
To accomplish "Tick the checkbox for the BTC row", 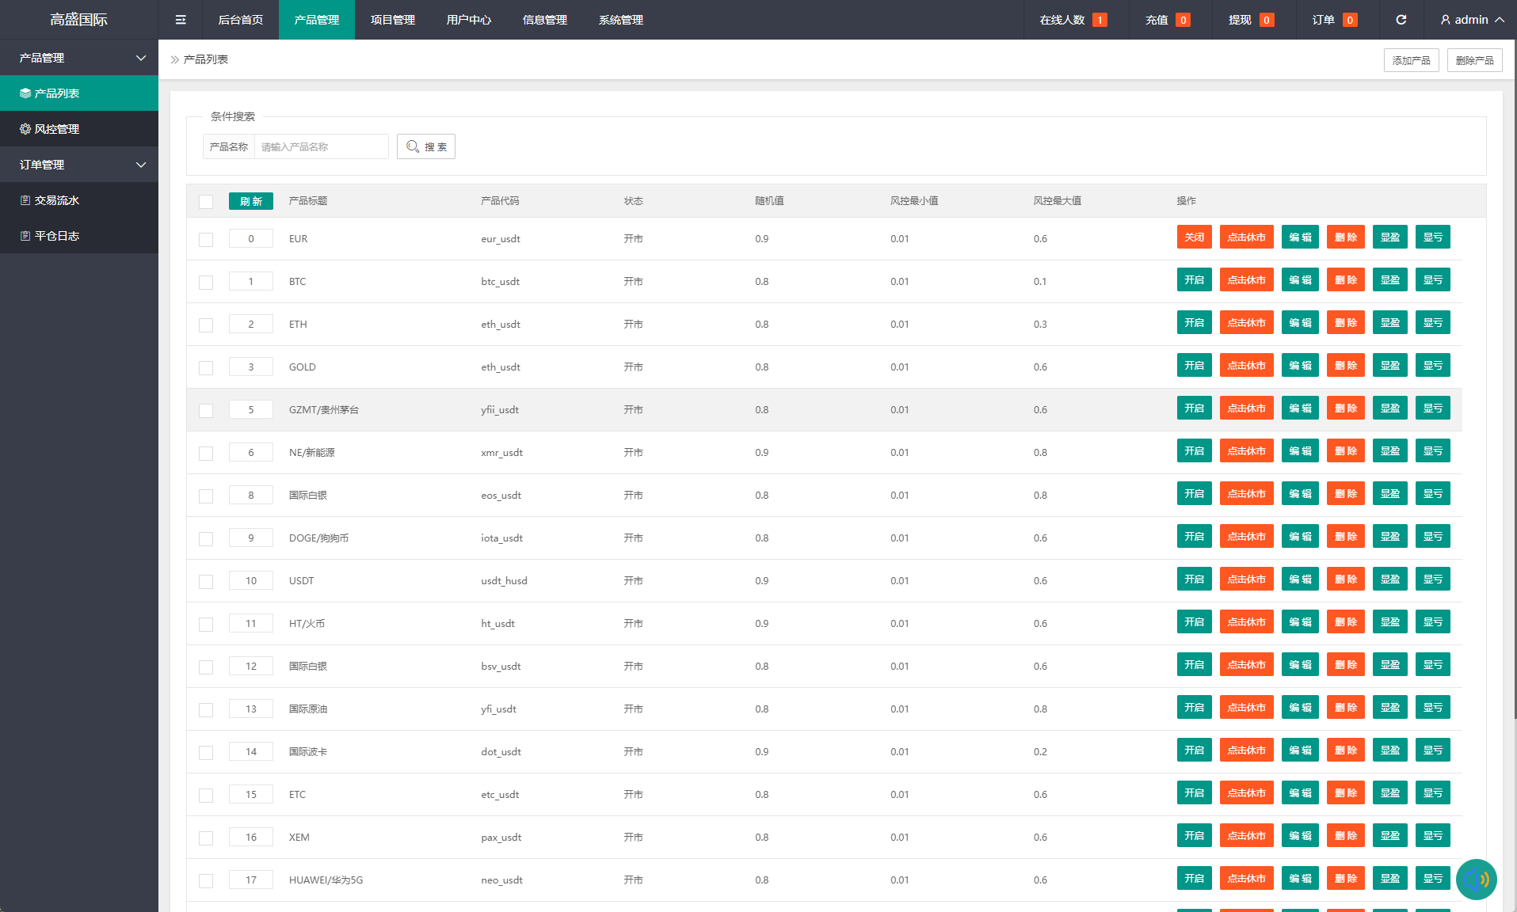I will tap(206, 283).
